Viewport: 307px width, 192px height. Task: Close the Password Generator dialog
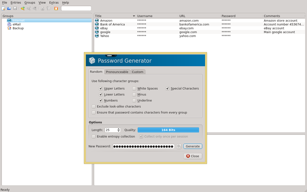pyautogui.click(x=193, y=156)
